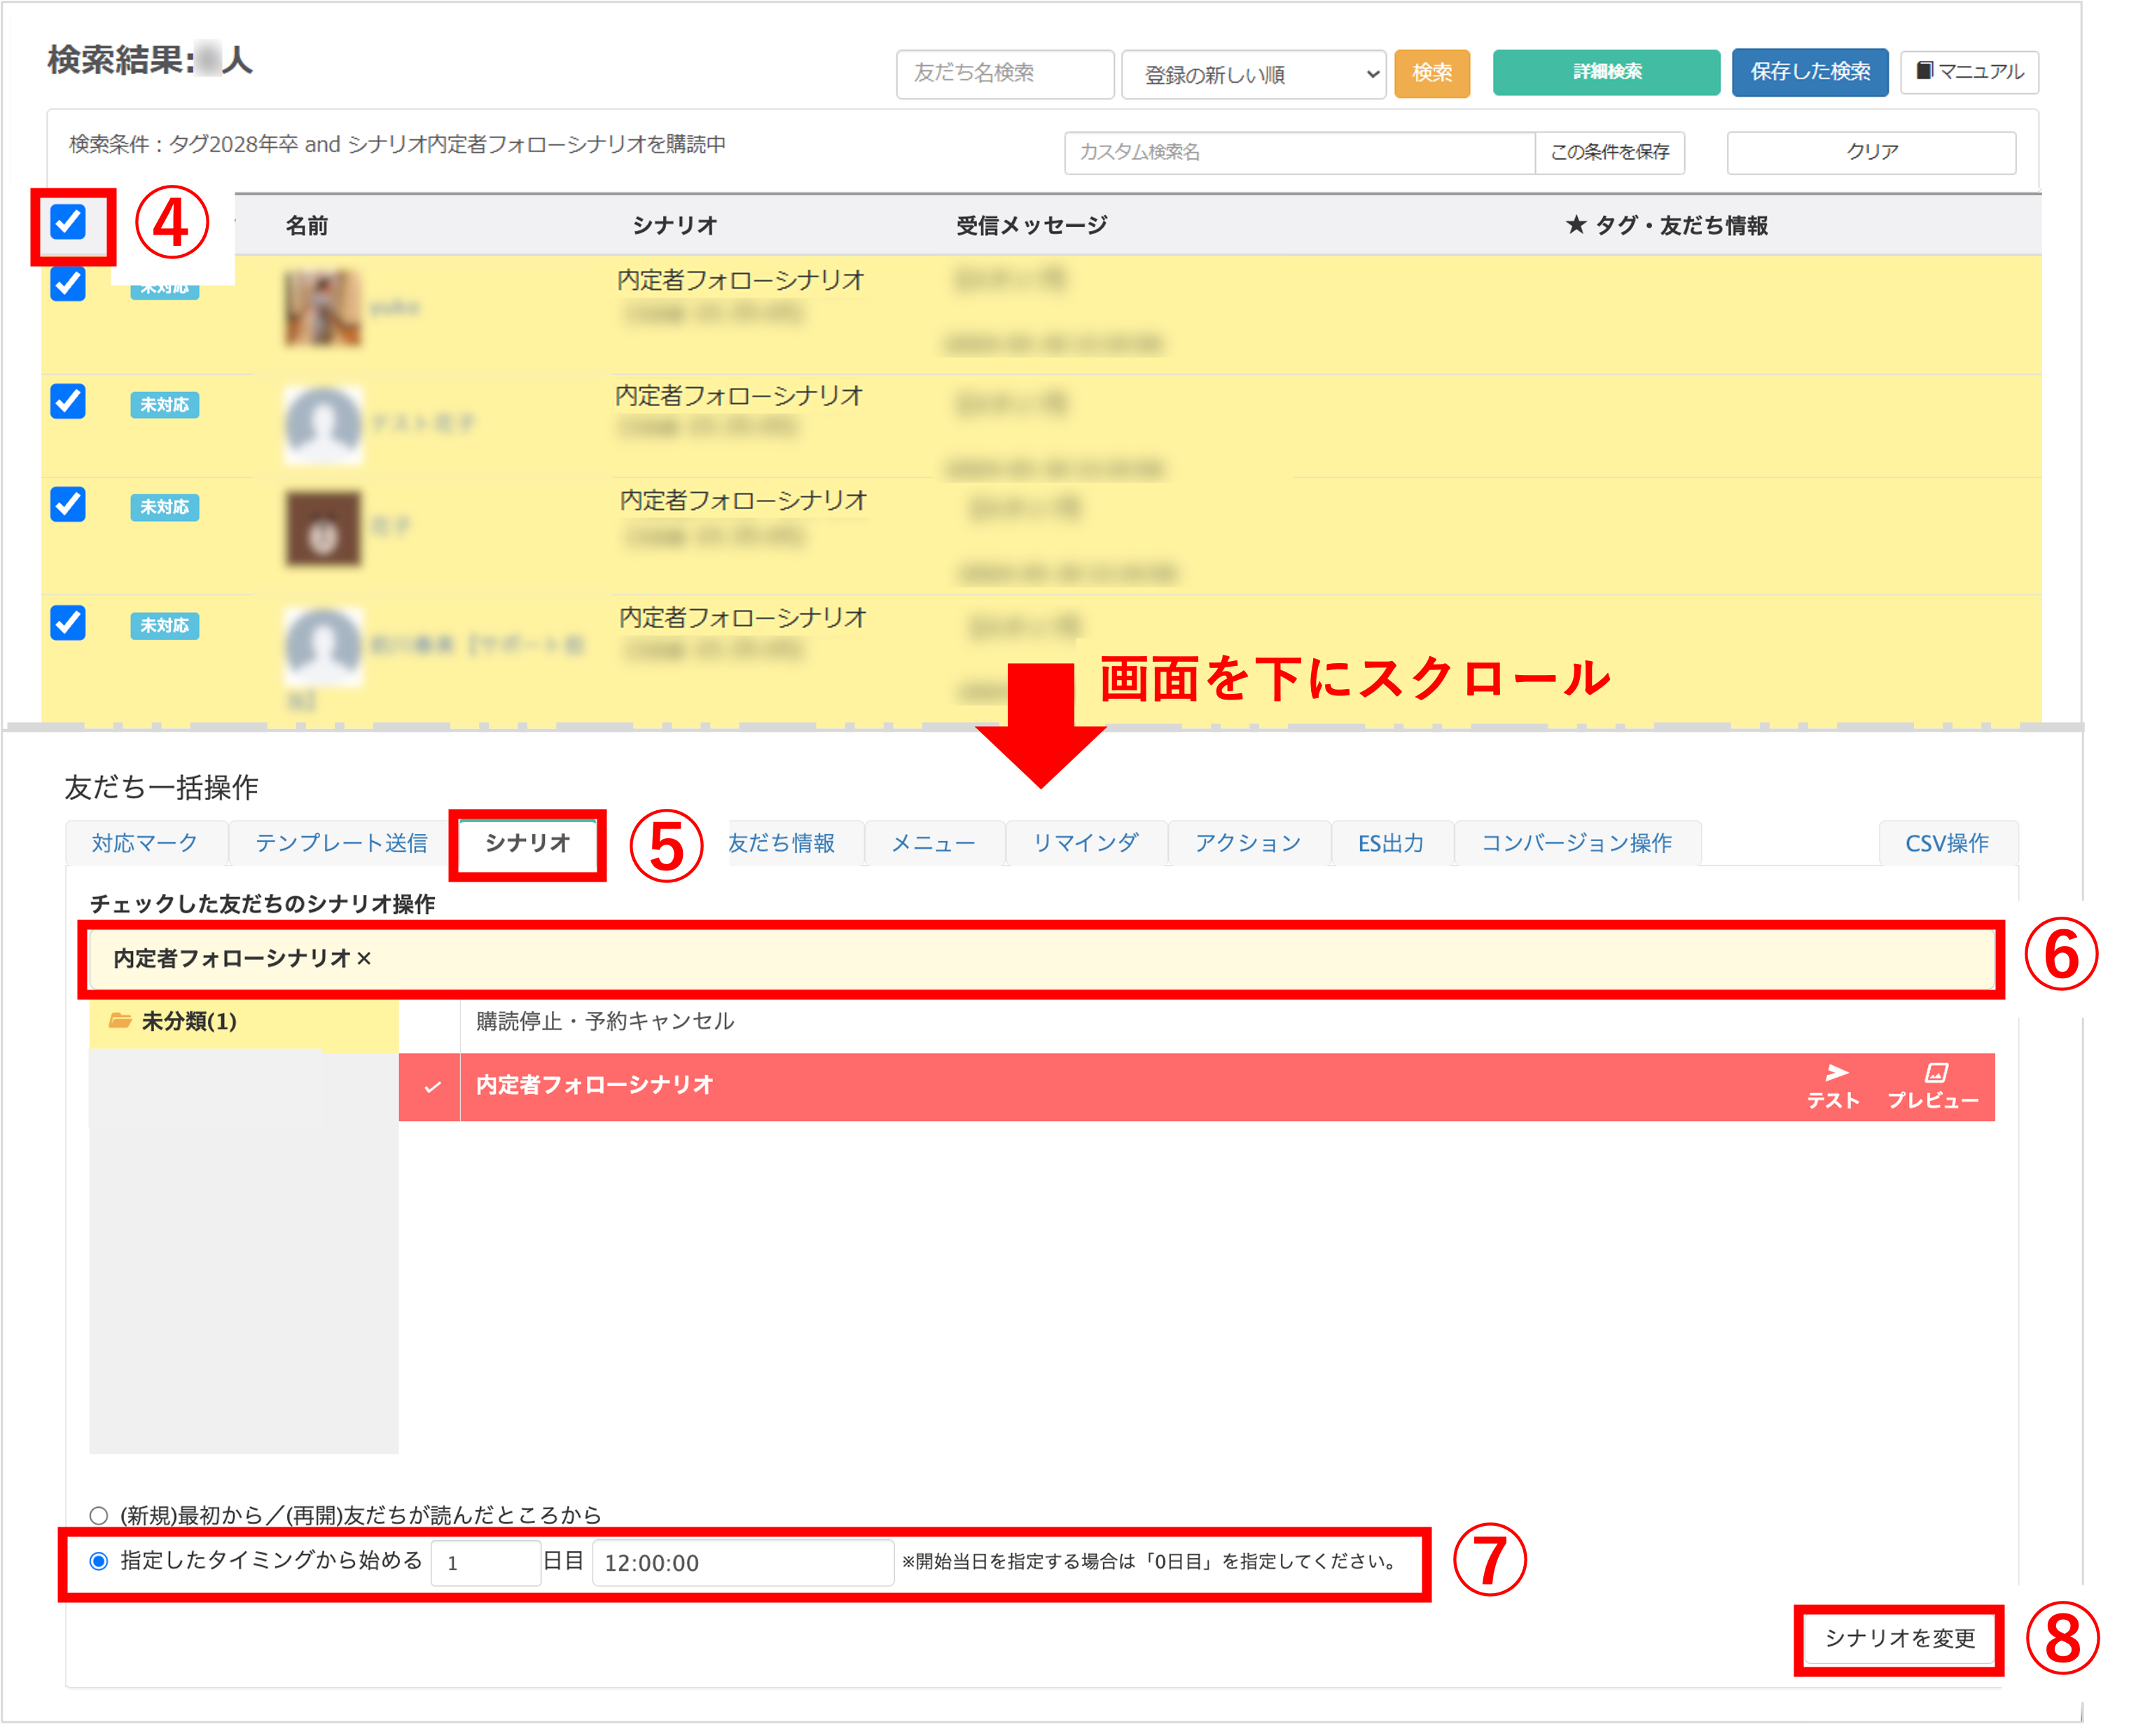This screenshot has width=2150, height=1736.
Task: Click the star タグ・友だち情報 column header
Action: [1666, 226]
